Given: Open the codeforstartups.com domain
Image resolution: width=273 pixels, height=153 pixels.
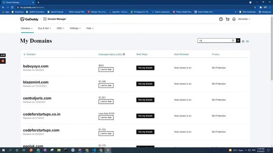Looking at the screenshot, I should pyautogui.click(x=41, y=130).
